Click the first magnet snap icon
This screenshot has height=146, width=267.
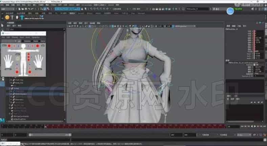pos(91,9)
